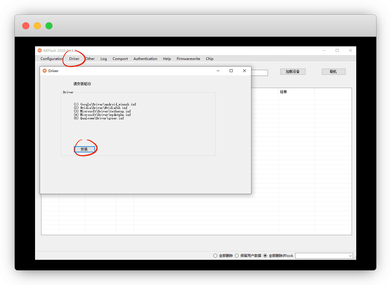Click the MiFlash logo in title bar
The image size is (391, 285).
pyautogui.click(x=40, y=50)
